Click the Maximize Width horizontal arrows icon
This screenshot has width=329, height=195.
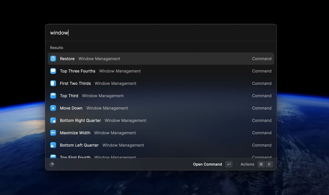point(53,133)
